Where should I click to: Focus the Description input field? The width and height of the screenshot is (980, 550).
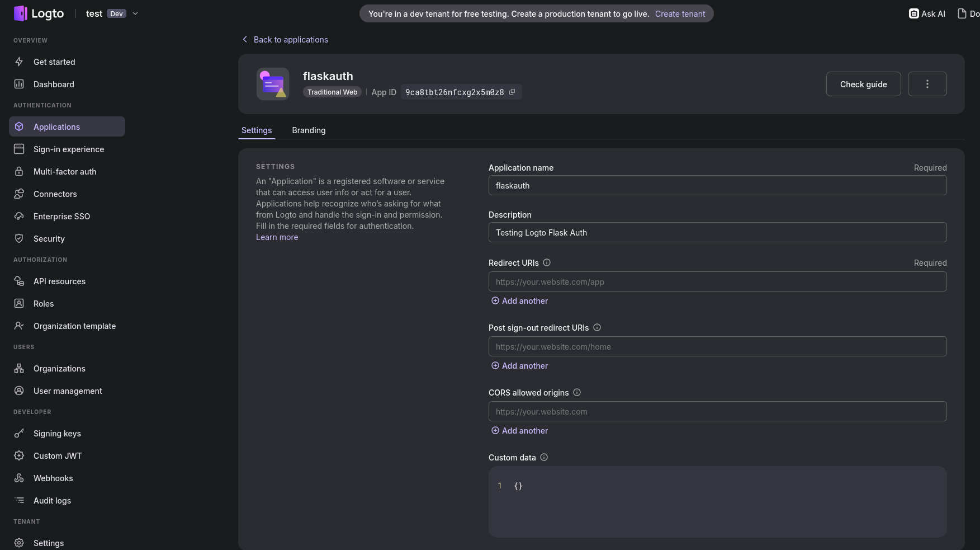717,233
